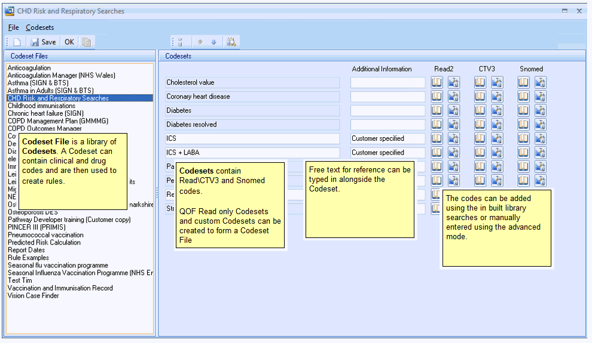Click the New blank page toolbar icon

[x=17, y=42]
